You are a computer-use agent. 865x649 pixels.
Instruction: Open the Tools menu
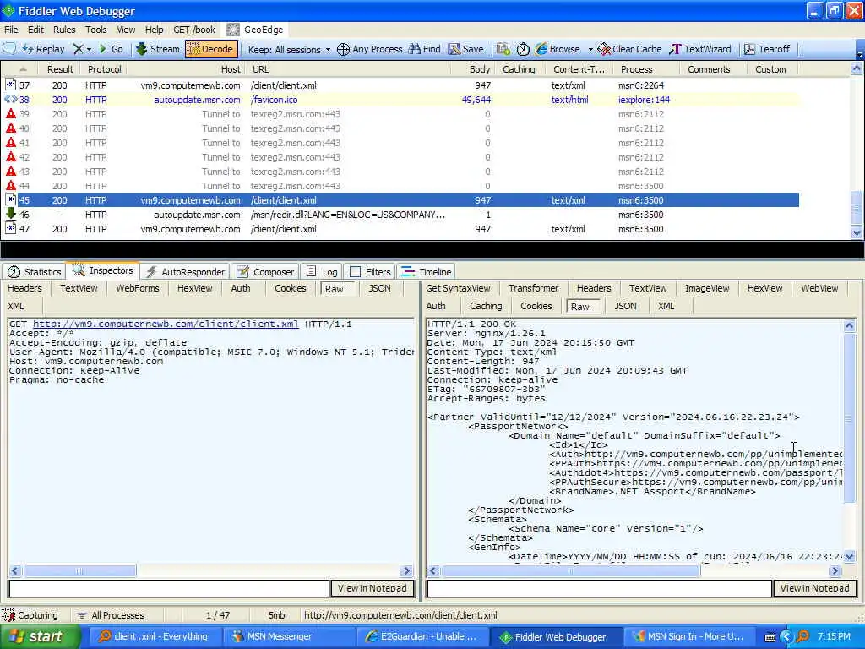95,30
